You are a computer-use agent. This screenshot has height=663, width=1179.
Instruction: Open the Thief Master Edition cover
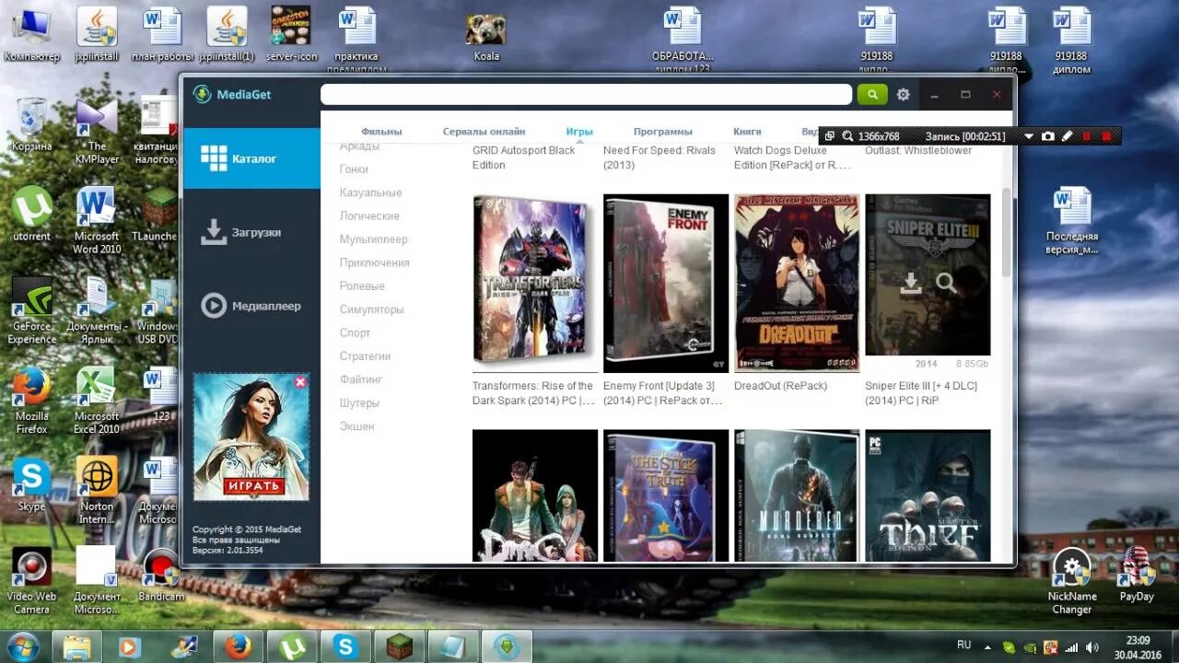click(x=928, y=495)
